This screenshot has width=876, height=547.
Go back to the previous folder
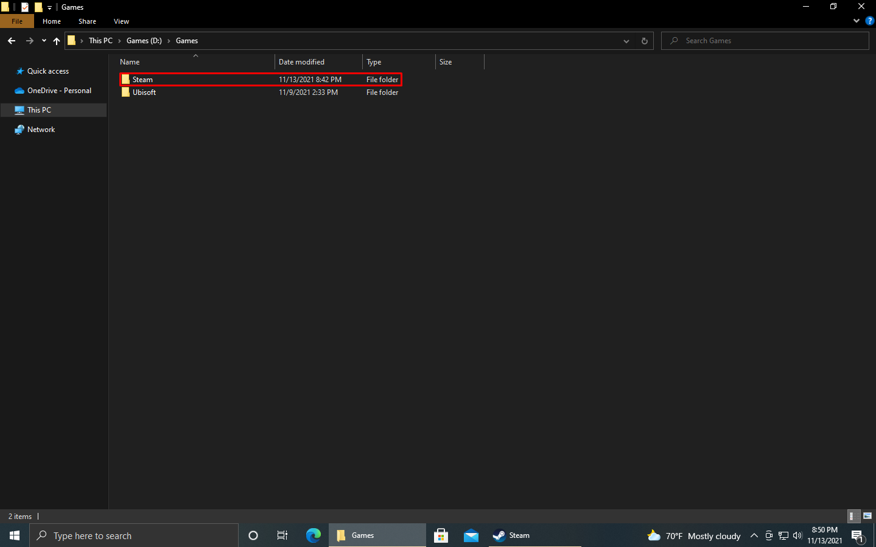pos(12,41)
